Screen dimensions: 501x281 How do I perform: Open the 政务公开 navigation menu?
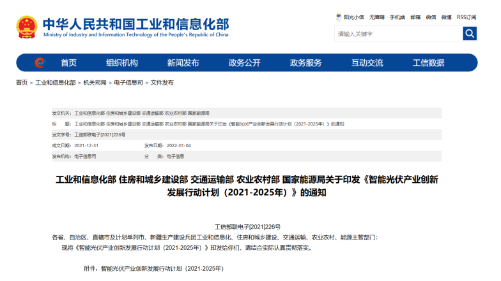click(244, 62)
